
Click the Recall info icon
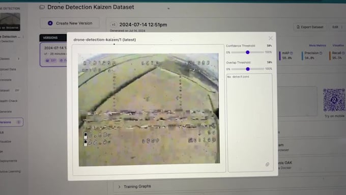tap(343, 53)
